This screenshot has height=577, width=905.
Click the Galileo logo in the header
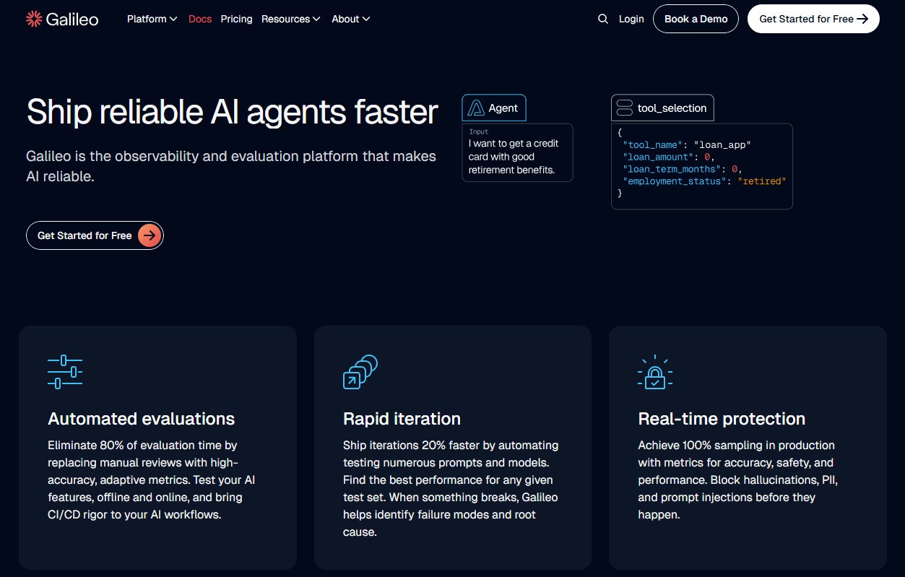tap(62, 19)
